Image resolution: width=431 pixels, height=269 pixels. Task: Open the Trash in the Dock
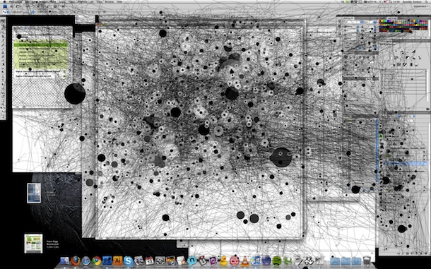click(367, 261)
